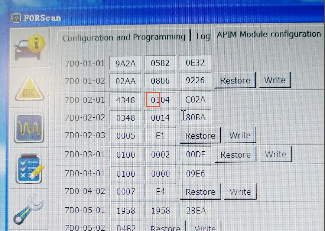Viewport: 325px width, 231px height.
Task: Open the oscilloscope live data icon
Action: tap(29, 128)
